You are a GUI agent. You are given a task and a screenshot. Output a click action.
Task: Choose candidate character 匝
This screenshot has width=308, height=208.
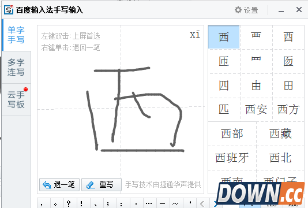(224, 61)
